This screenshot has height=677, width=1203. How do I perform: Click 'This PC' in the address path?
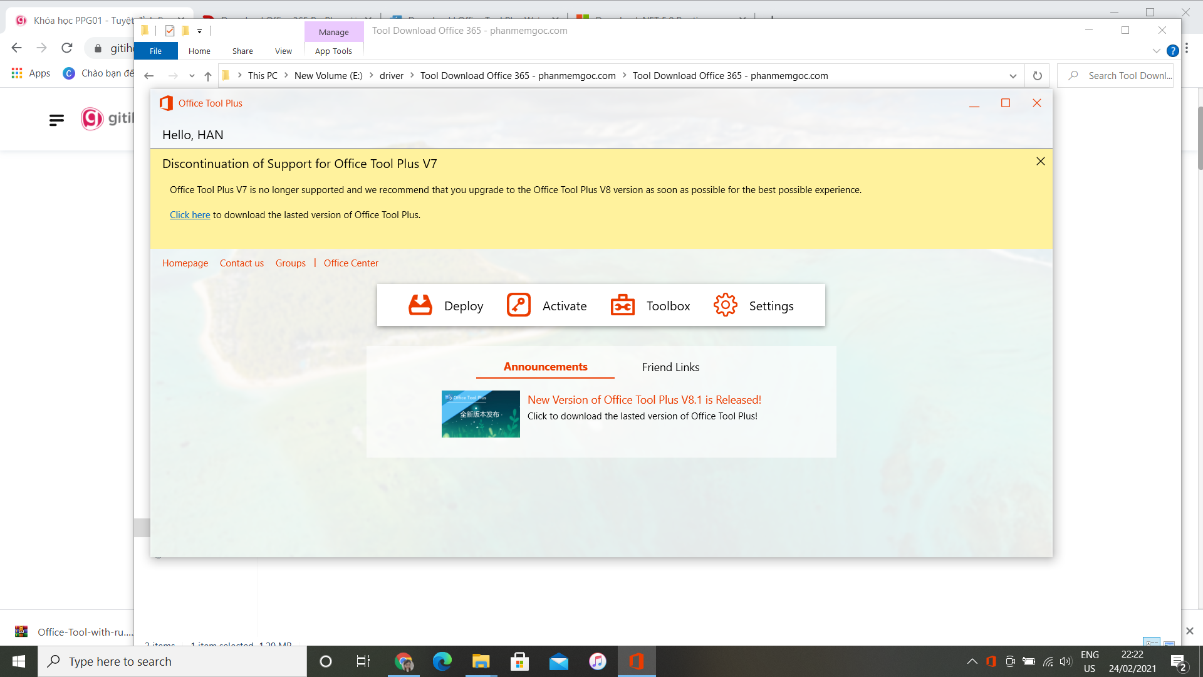click(x=263, y=76)
